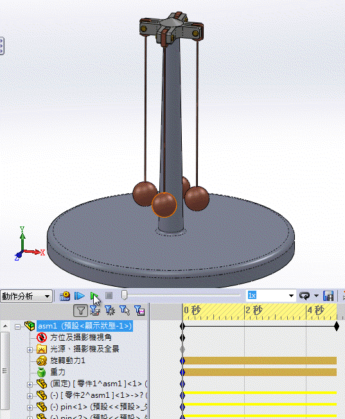This screenshot has height=419, width=345.
Task: Click the orientation and camera views icon
Action: pos(42,338)
